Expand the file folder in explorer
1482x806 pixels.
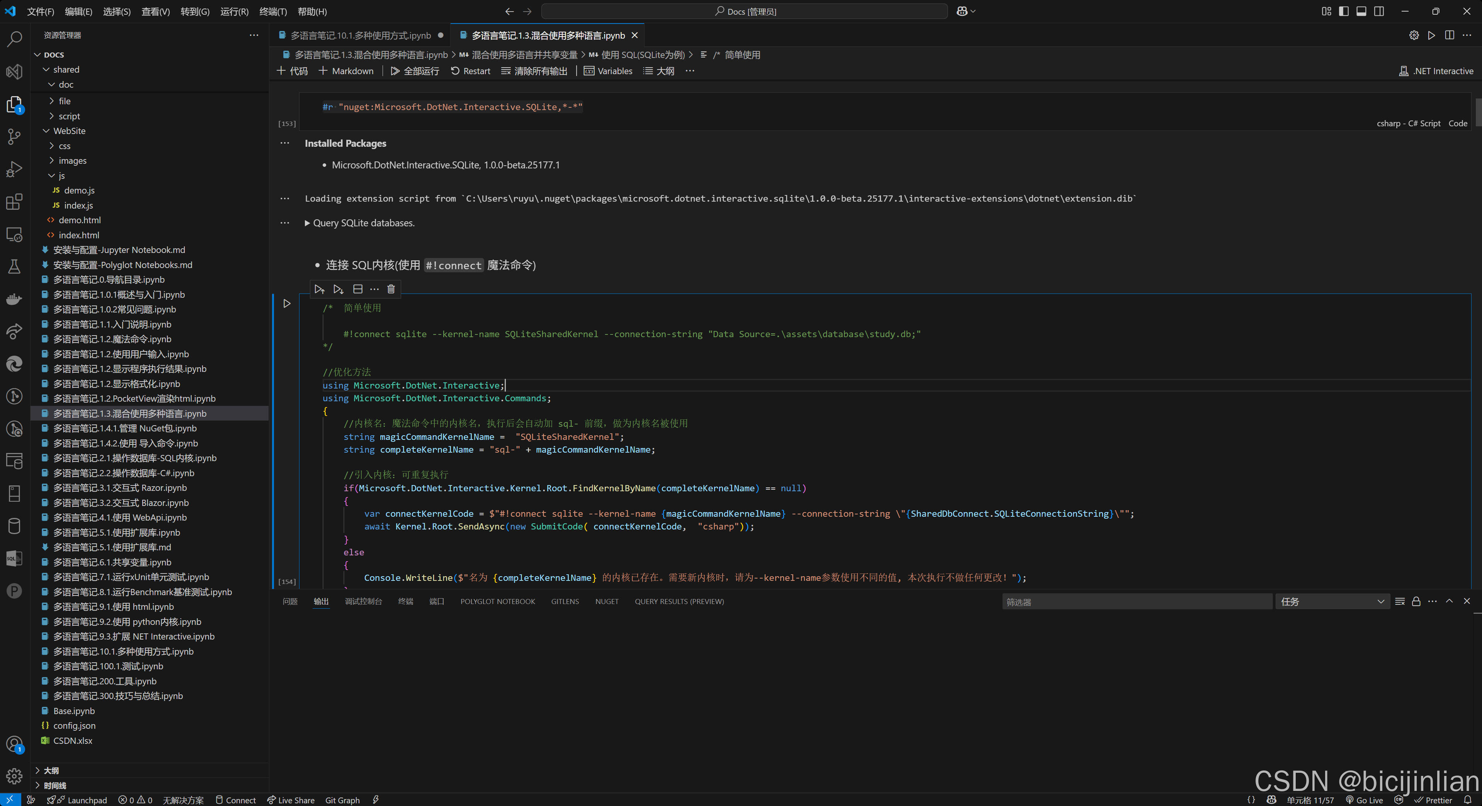coord(65,101)
